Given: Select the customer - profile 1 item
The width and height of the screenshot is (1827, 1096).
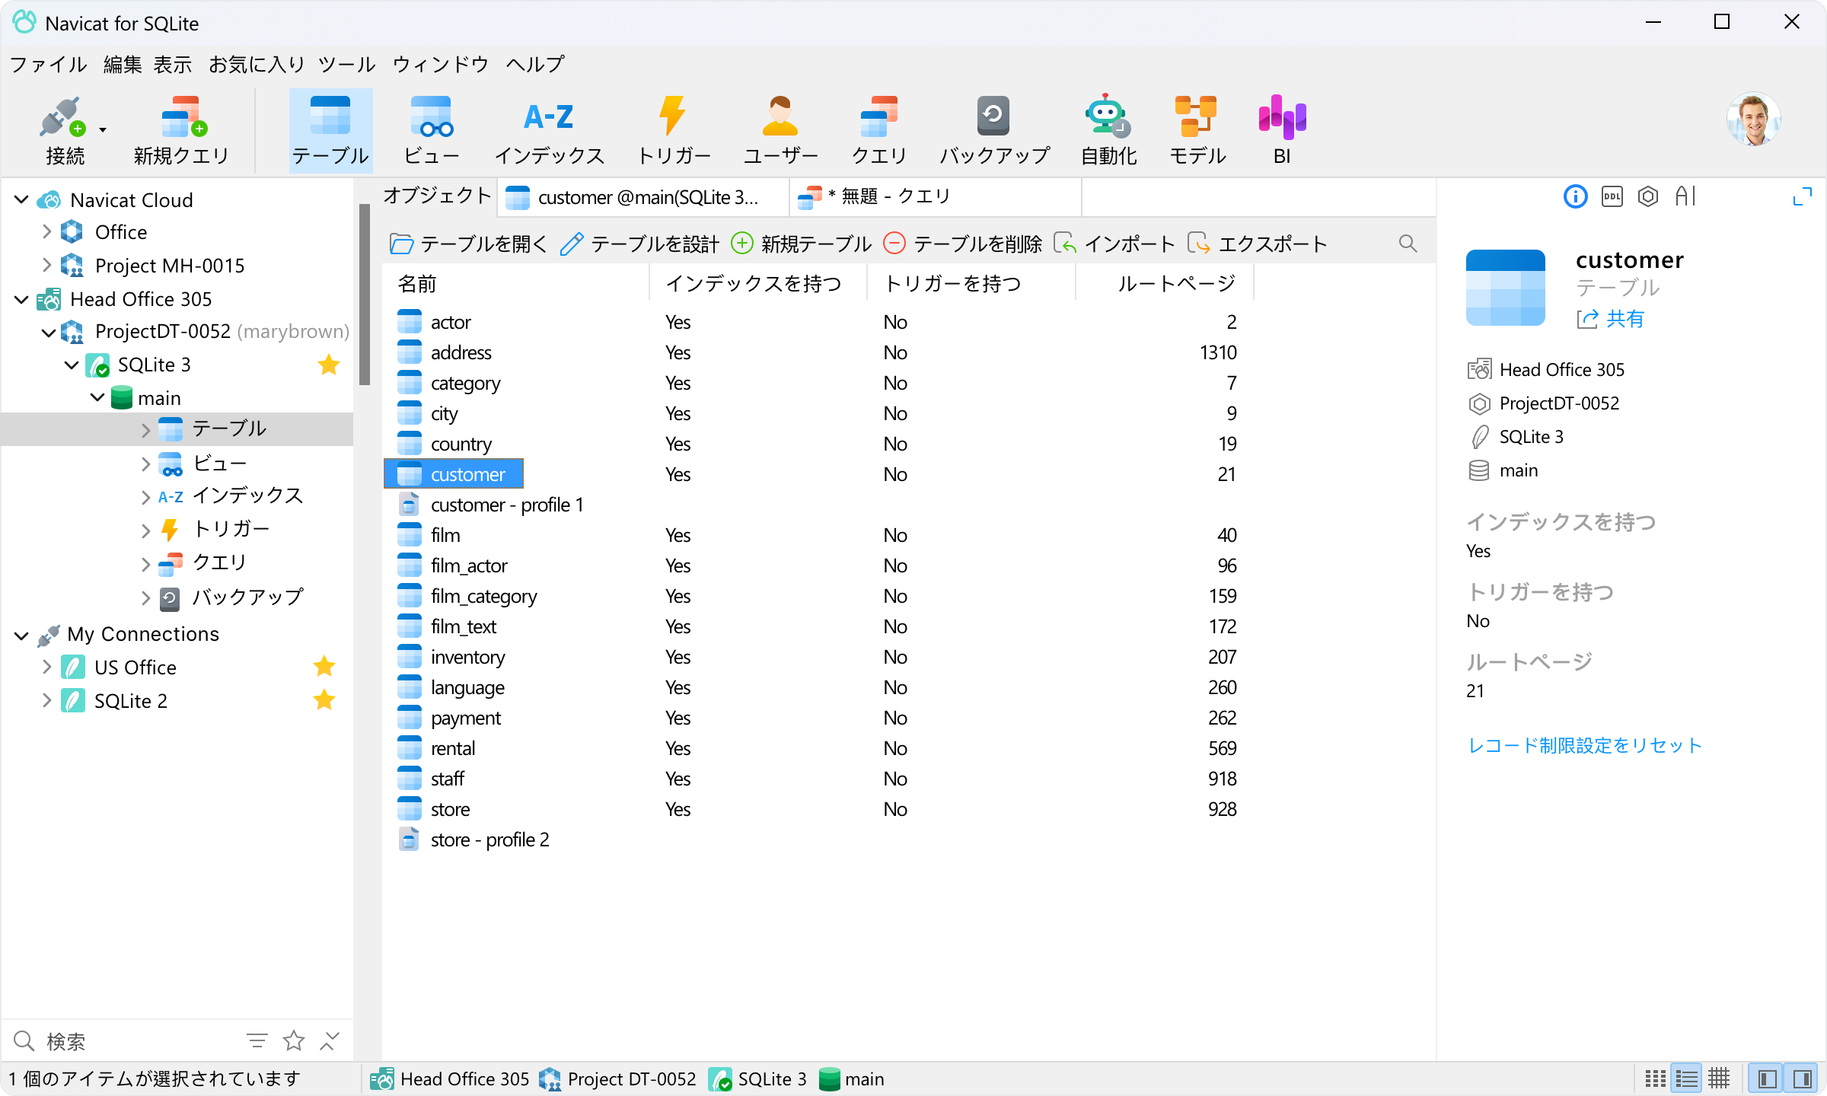Looking at the screenshot, I should (x=507, y=505).
